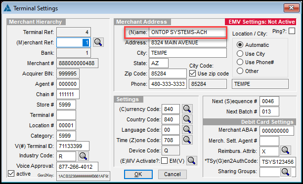The image size is (303, 184).
Task: Click the Terminal # input field
Action: point(66,115)
